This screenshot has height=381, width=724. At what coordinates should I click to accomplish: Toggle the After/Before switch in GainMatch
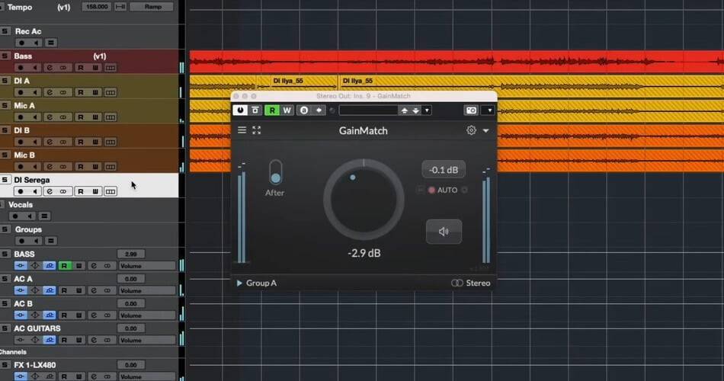[276, 172]
